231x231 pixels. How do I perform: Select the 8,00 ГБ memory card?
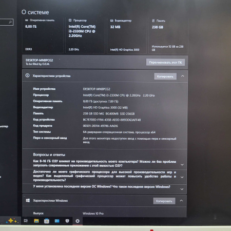(x=43, y=35)
